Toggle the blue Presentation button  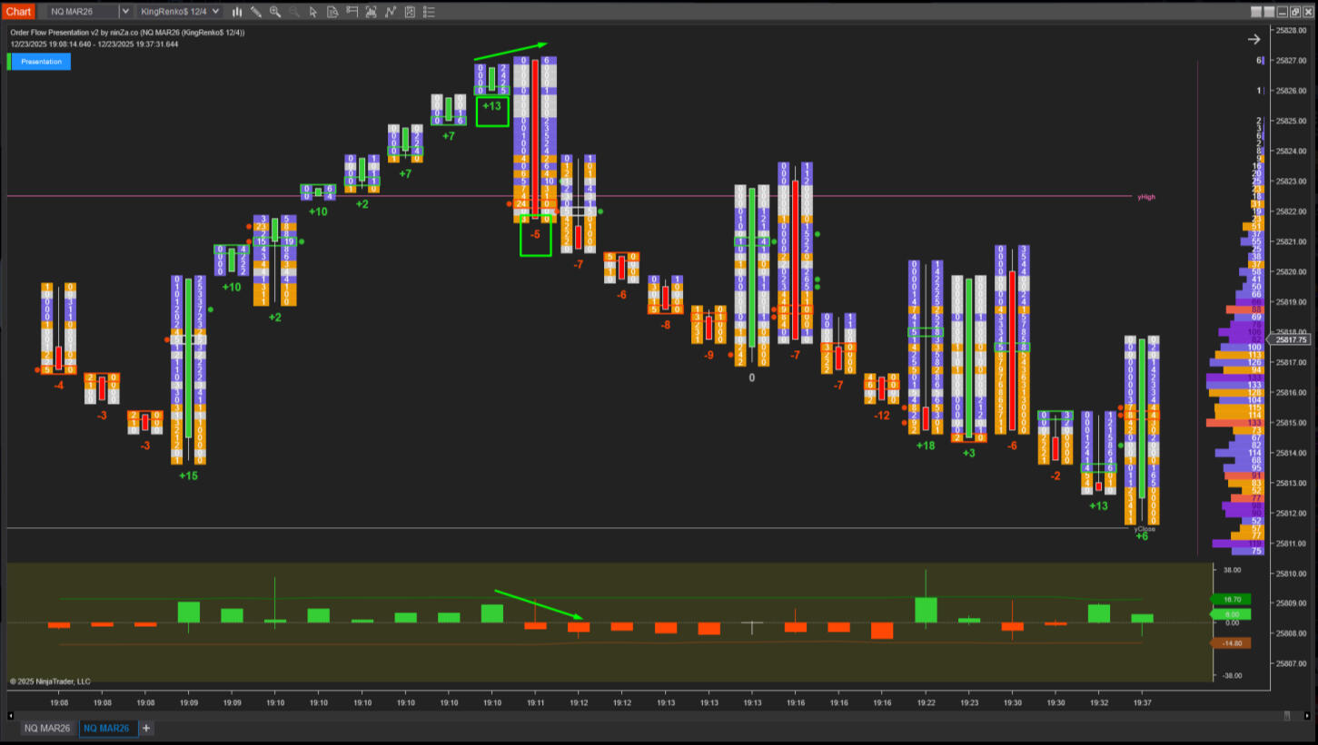(x=41, y=62)
